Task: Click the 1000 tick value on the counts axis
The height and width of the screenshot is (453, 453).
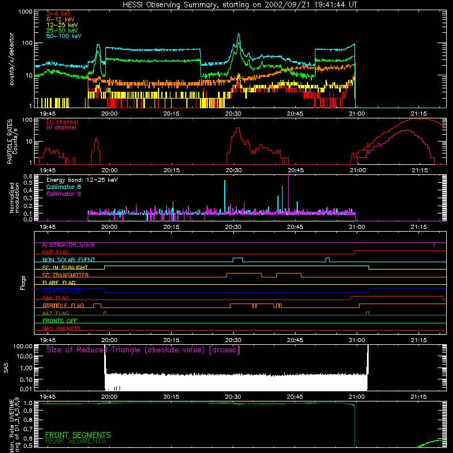Action: pyautogui.click(x=25, y=12)
